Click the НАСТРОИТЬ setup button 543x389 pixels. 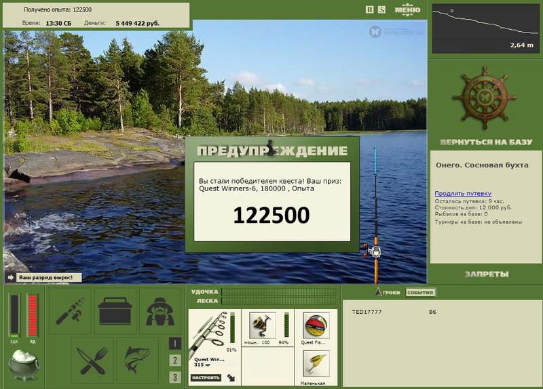pyautogui.click(x=206, y=377)
